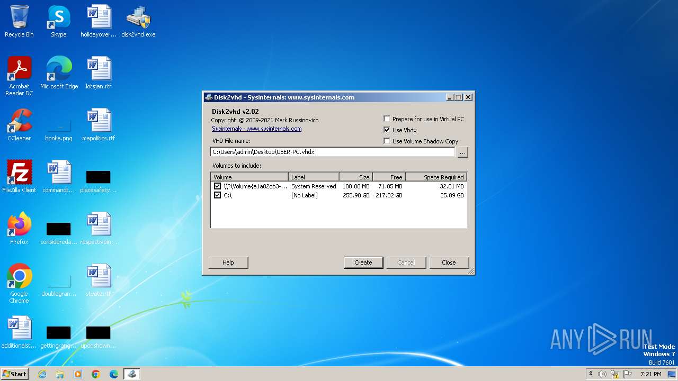678x381 pixels.
Task: Click the Close button in Disk2vhd
Action: point(449,262)
